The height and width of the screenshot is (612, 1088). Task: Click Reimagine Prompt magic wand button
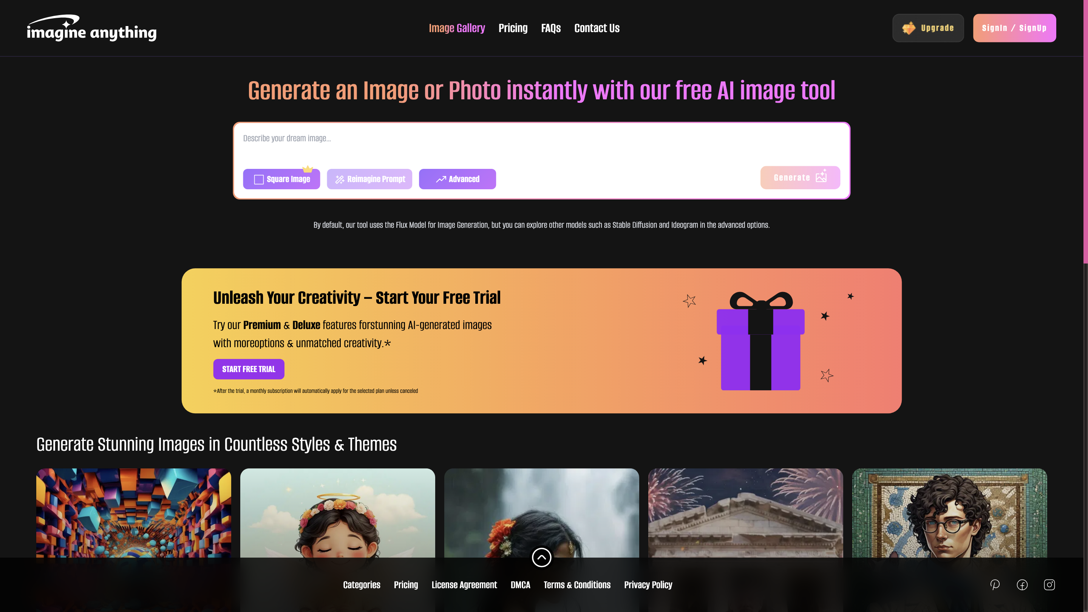pos(369,179)
